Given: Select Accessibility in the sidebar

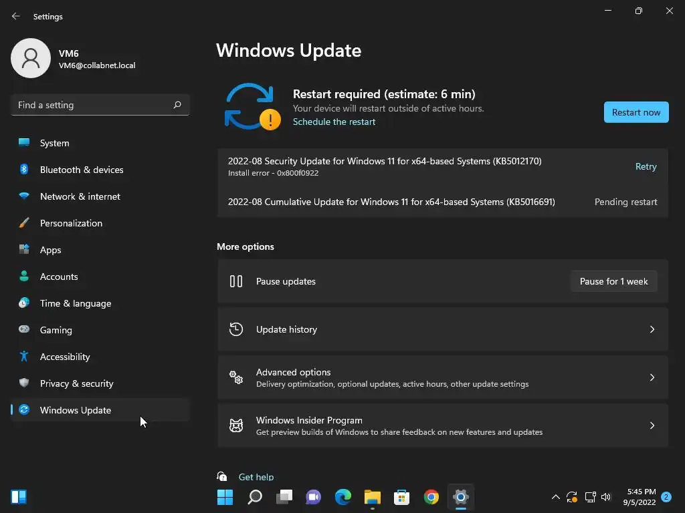Looking at the screenshot, I should 100,357.
